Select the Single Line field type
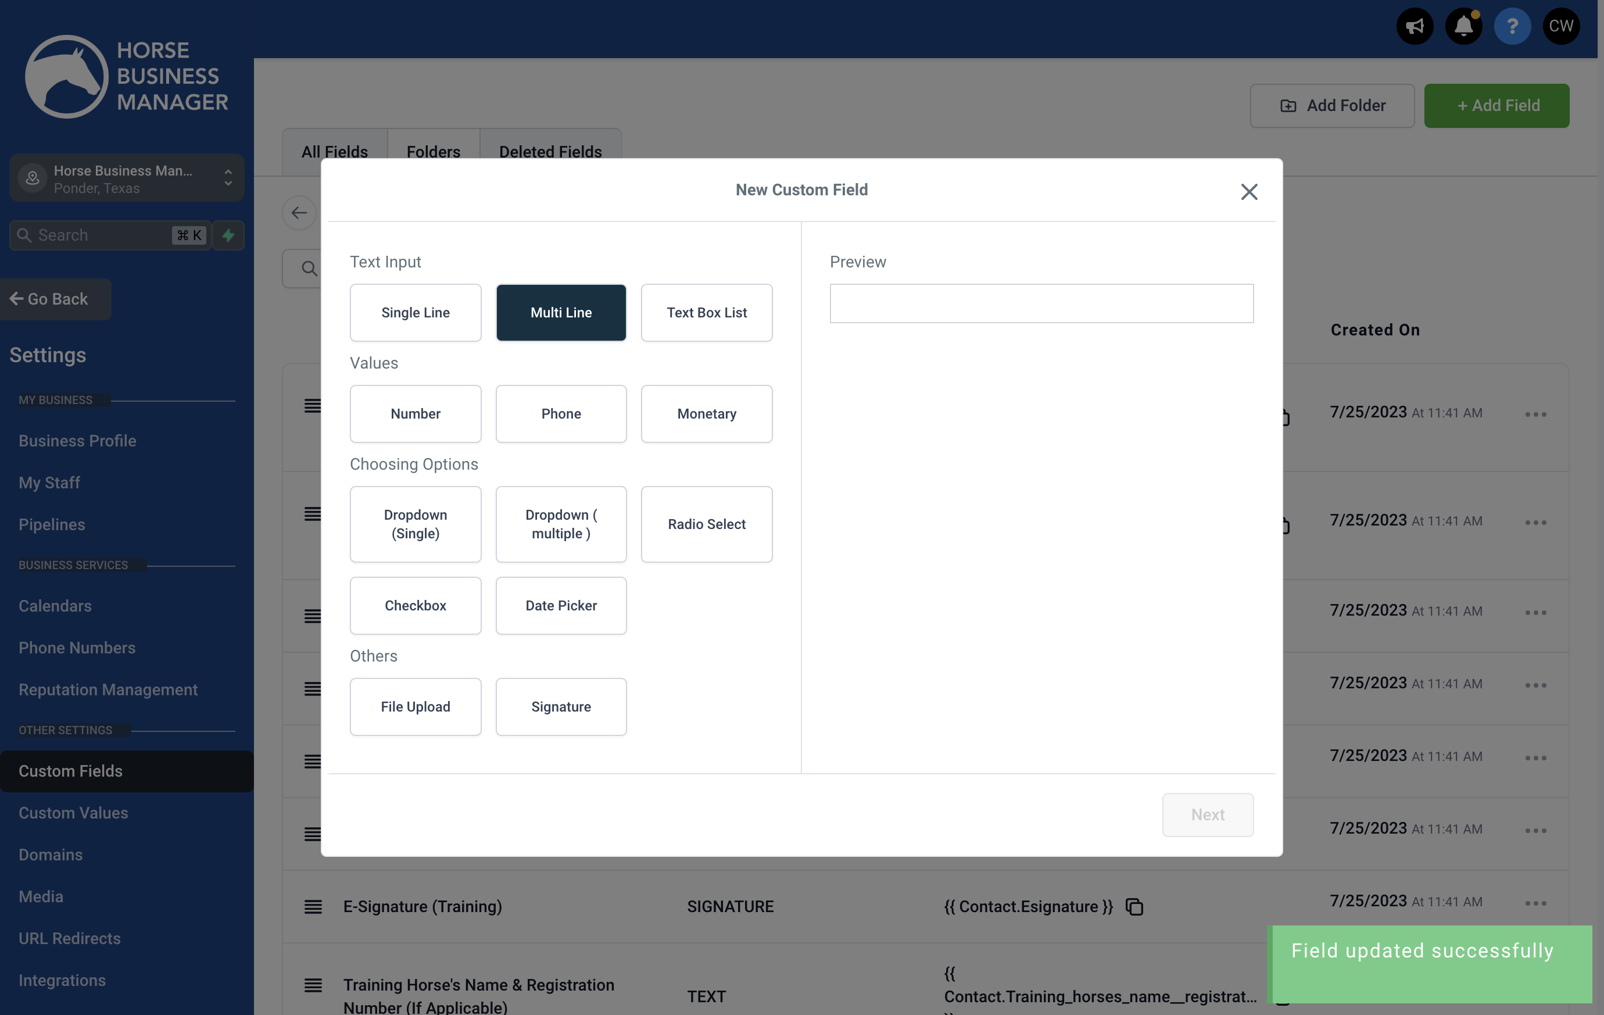The width and height of the screenshot is (1604, 1015). pyautogui.click(x=415, y=313)
